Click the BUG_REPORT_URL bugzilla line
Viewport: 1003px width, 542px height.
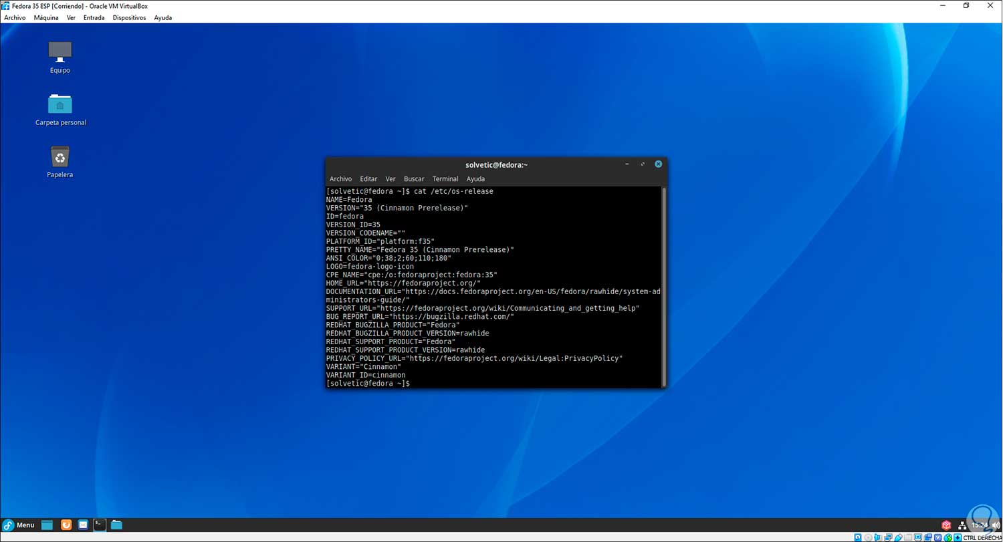pyautogui.click(x=420, y=317)
